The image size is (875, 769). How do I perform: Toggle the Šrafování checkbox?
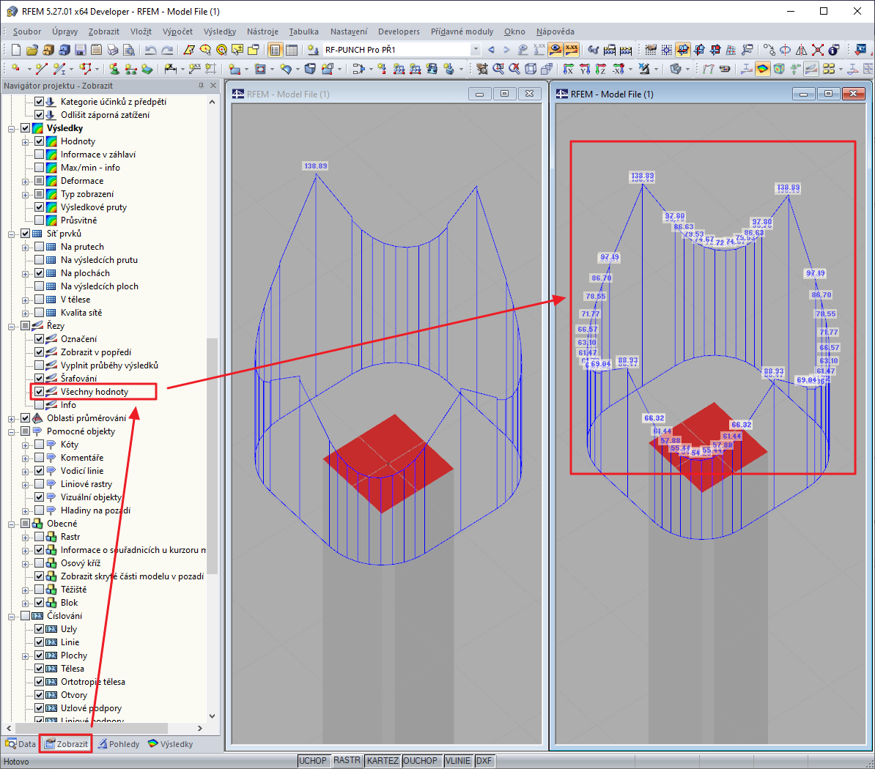(x=39, y=379)
